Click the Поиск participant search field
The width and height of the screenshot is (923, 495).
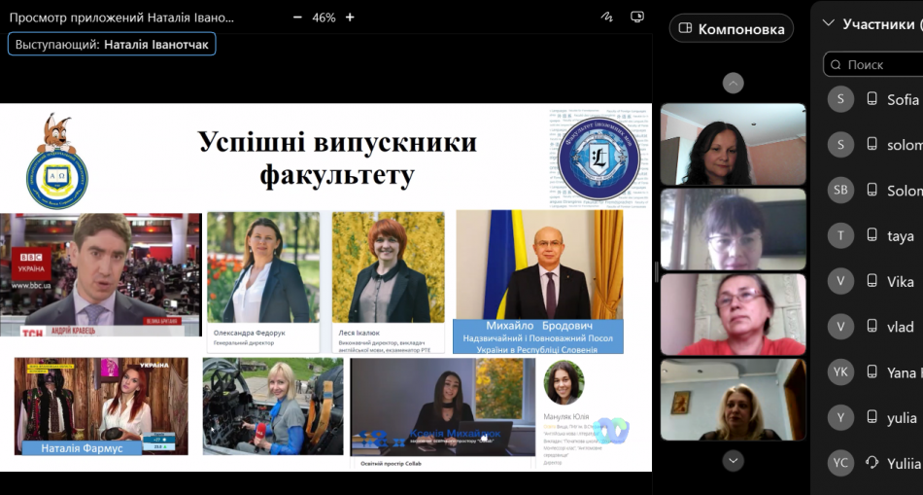pos(873,64)
